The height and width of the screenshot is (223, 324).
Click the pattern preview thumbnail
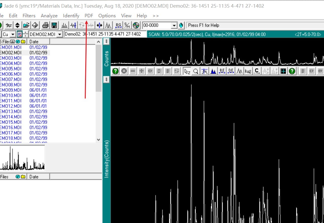23,158
